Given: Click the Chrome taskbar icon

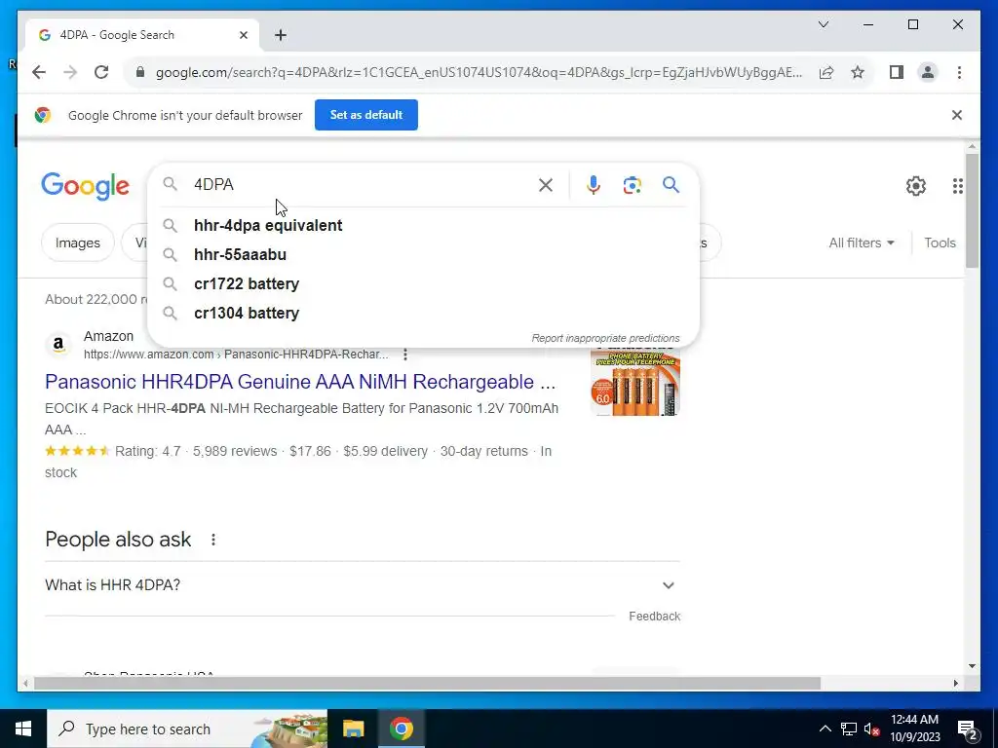Looking at the screenshot, I should tap(402, 729).
